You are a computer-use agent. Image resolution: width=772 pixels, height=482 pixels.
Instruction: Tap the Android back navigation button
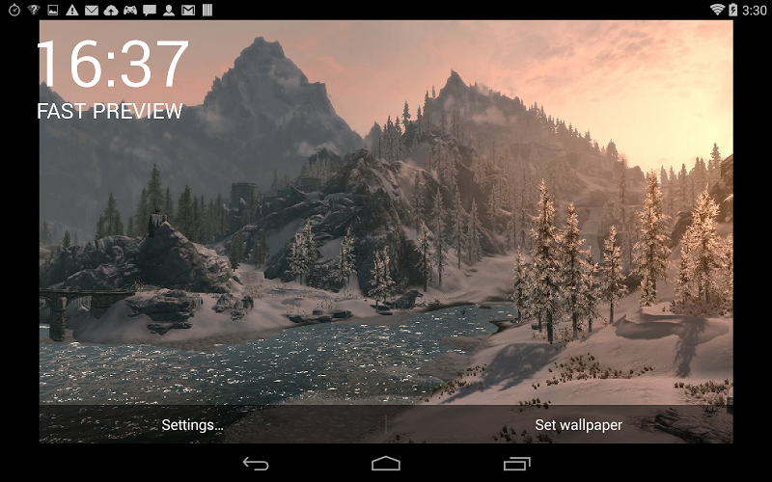(256, 464)
